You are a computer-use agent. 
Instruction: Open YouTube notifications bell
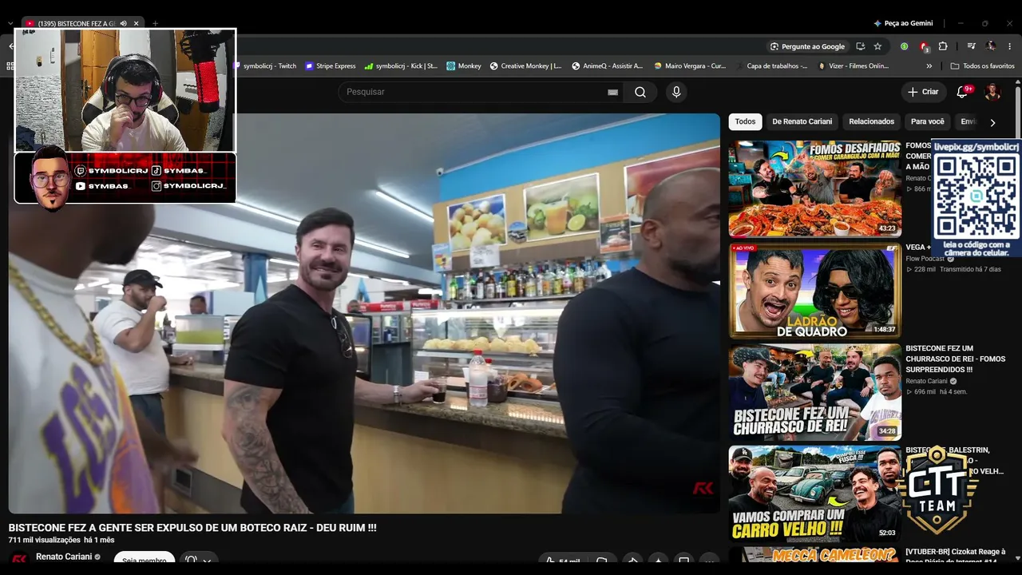tap(962, 92)
